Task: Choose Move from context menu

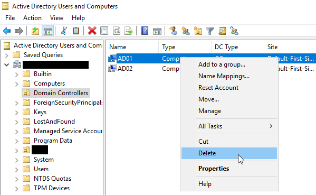Action: (229, 99)
